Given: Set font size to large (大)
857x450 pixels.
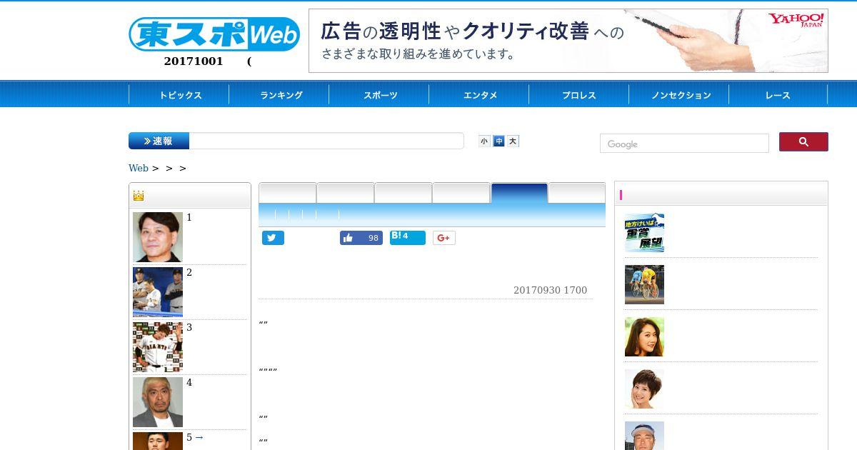Looking at the screenshot, I should (513, 141).
